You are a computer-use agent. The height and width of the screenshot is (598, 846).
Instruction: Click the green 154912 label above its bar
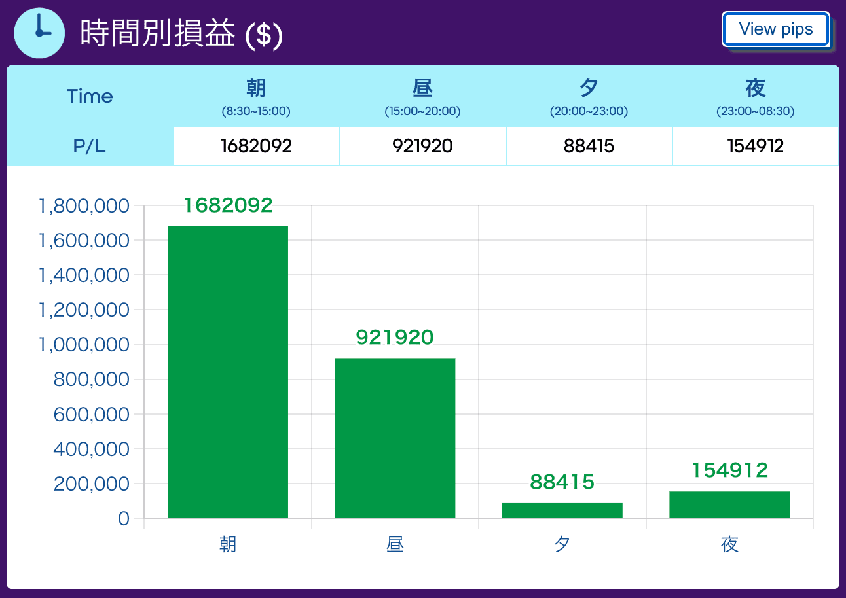point(729,470)
